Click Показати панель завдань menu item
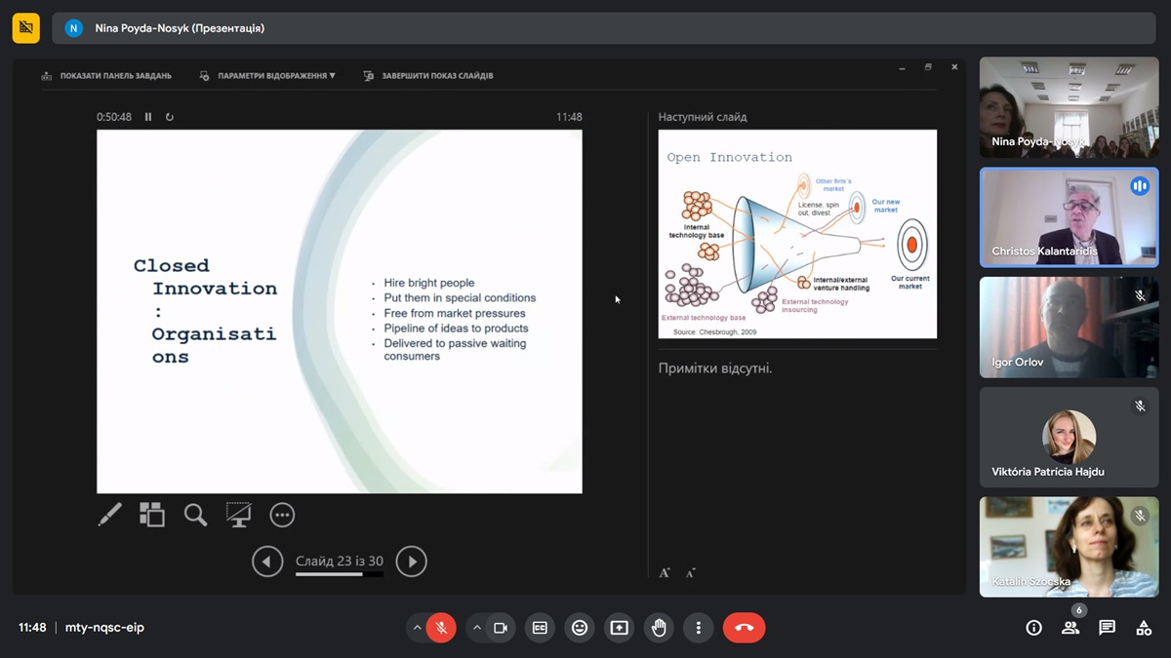The height and width of the screenshot is (658, 1171). click(107, 75)
